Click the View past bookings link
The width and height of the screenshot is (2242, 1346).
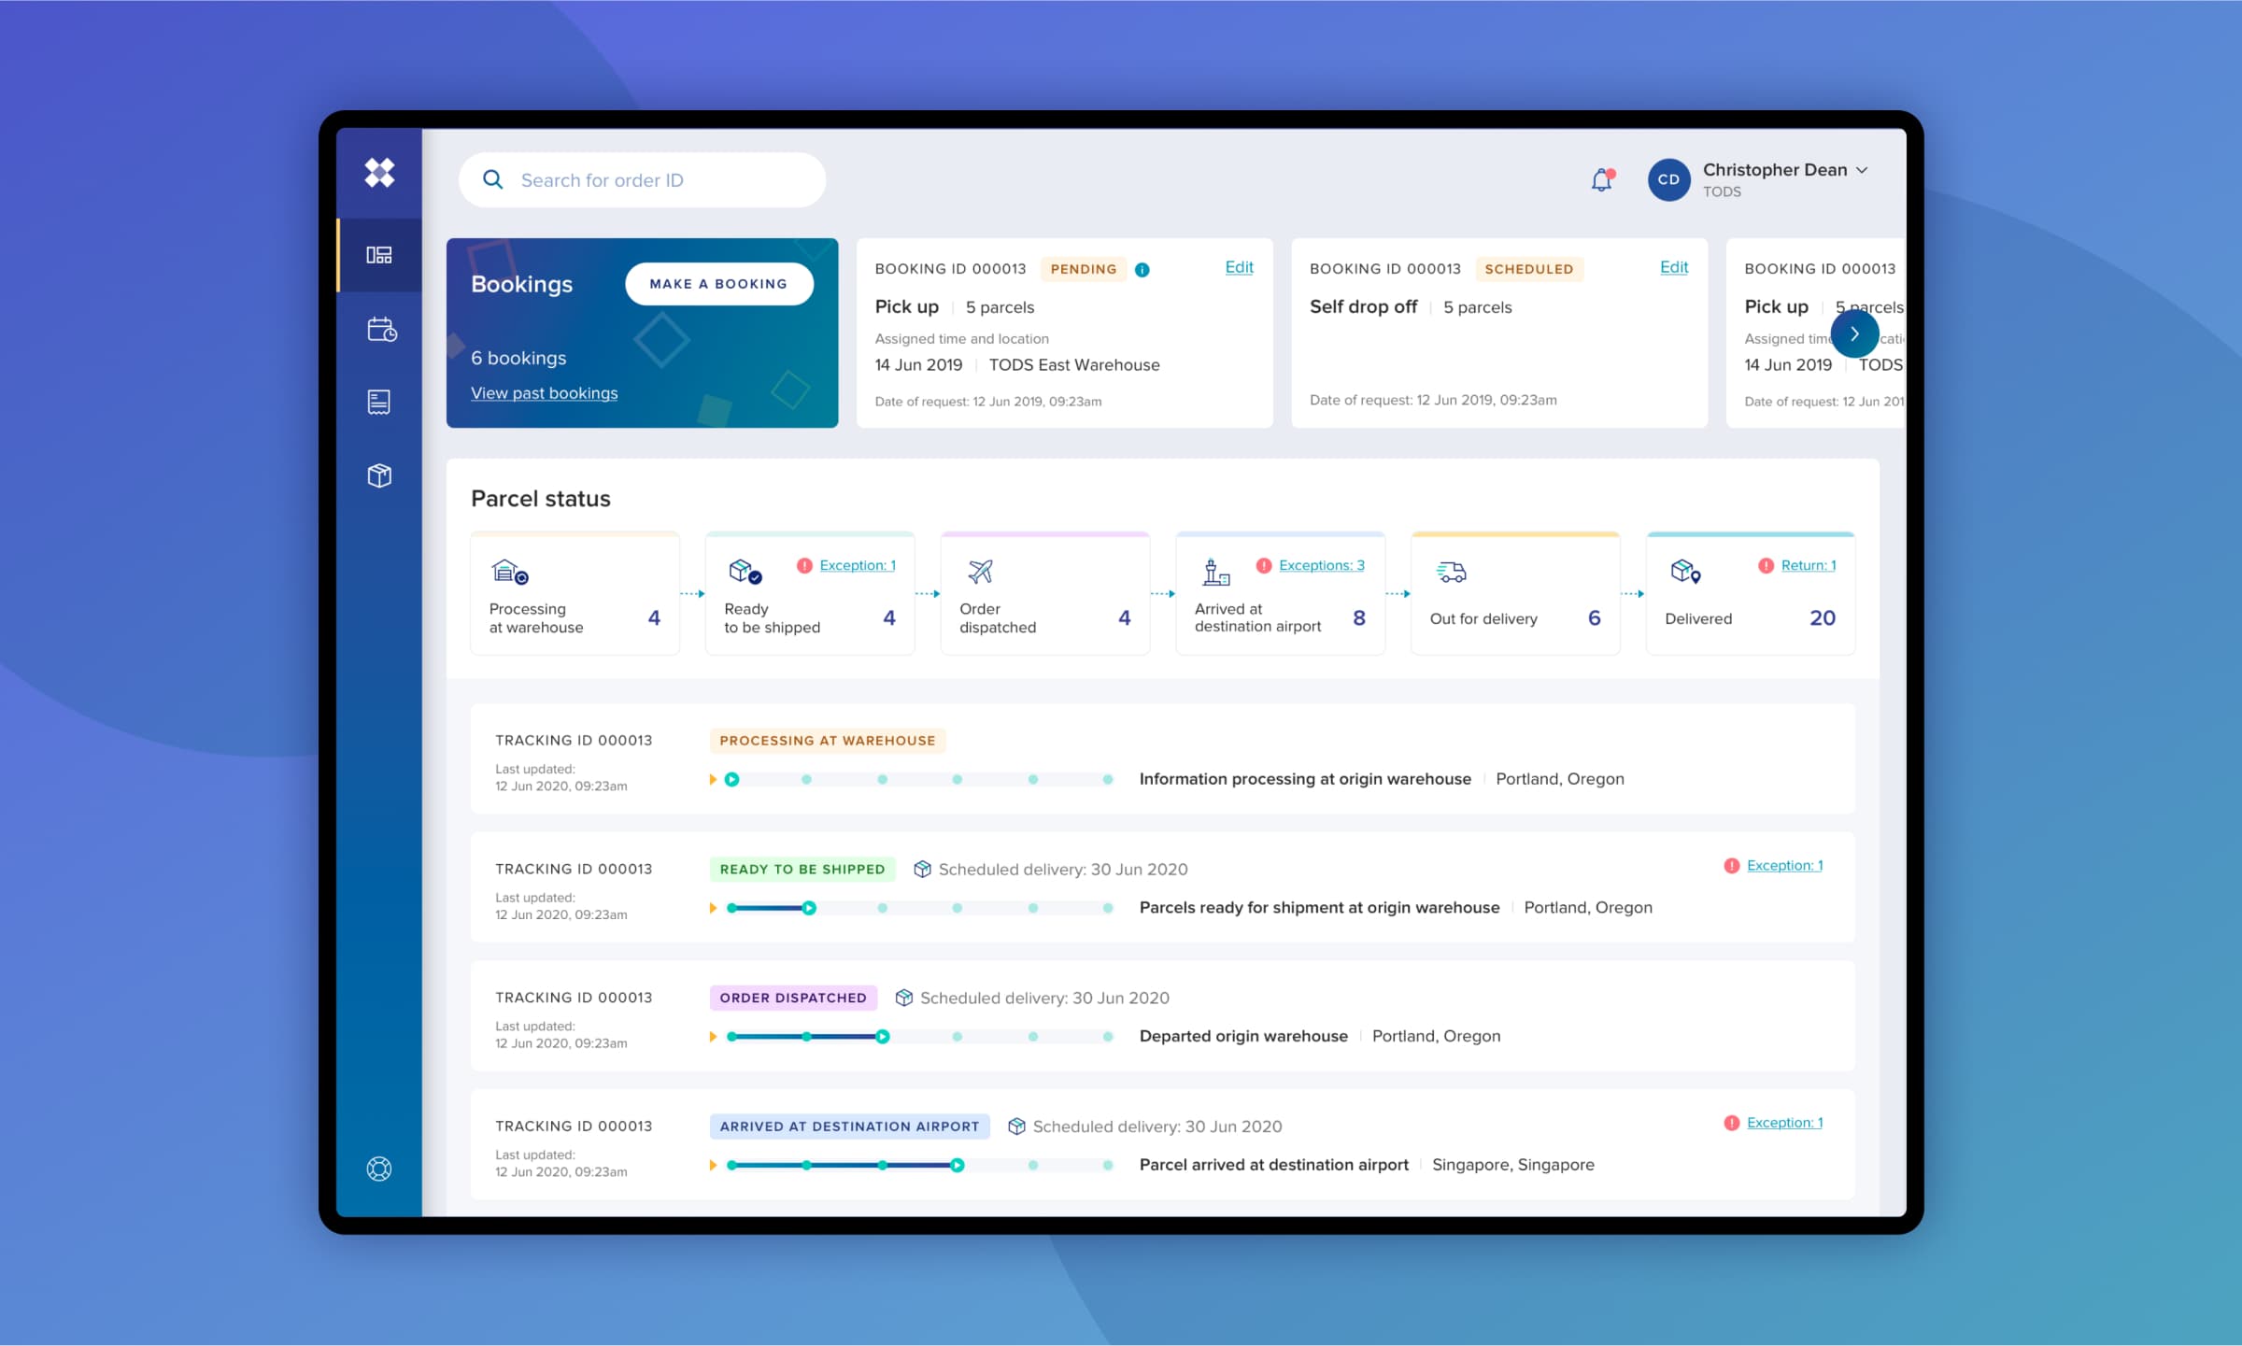(546, 392)
